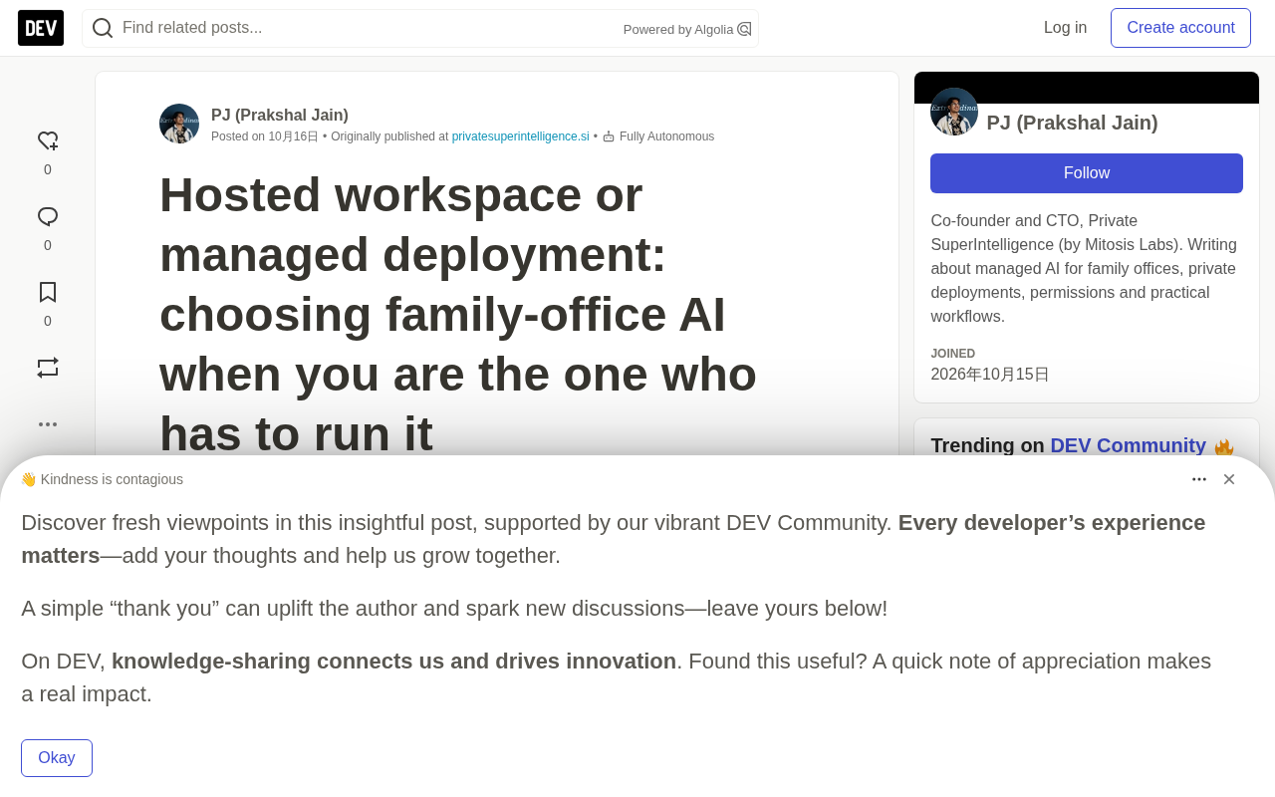Click Powered by Algolia text
Viewport: 1275px width, 797px height.
pos(678,29)
